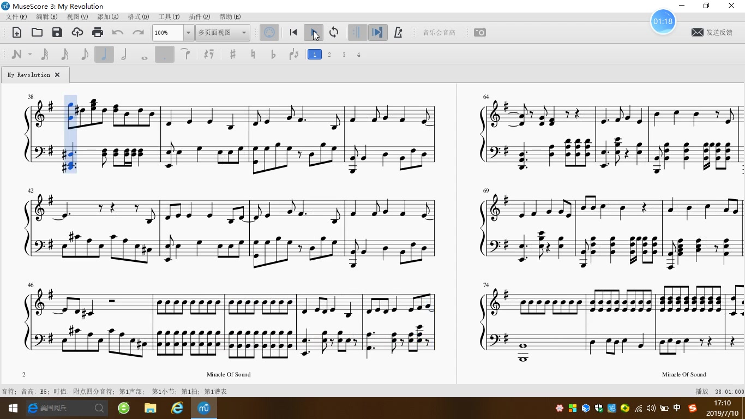Open the 文件(F) menu
The height and width of the screenshot is (419, 745).
16,17
